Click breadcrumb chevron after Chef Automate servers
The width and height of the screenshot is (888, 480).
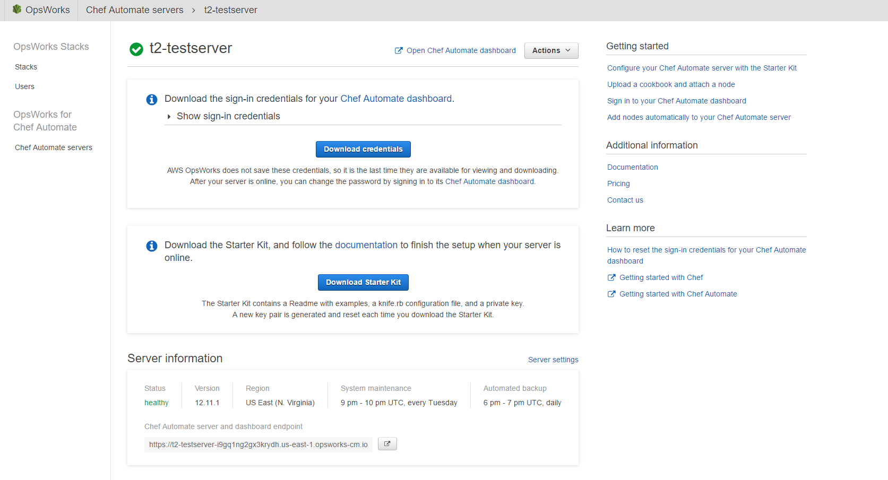pos(194,10)
